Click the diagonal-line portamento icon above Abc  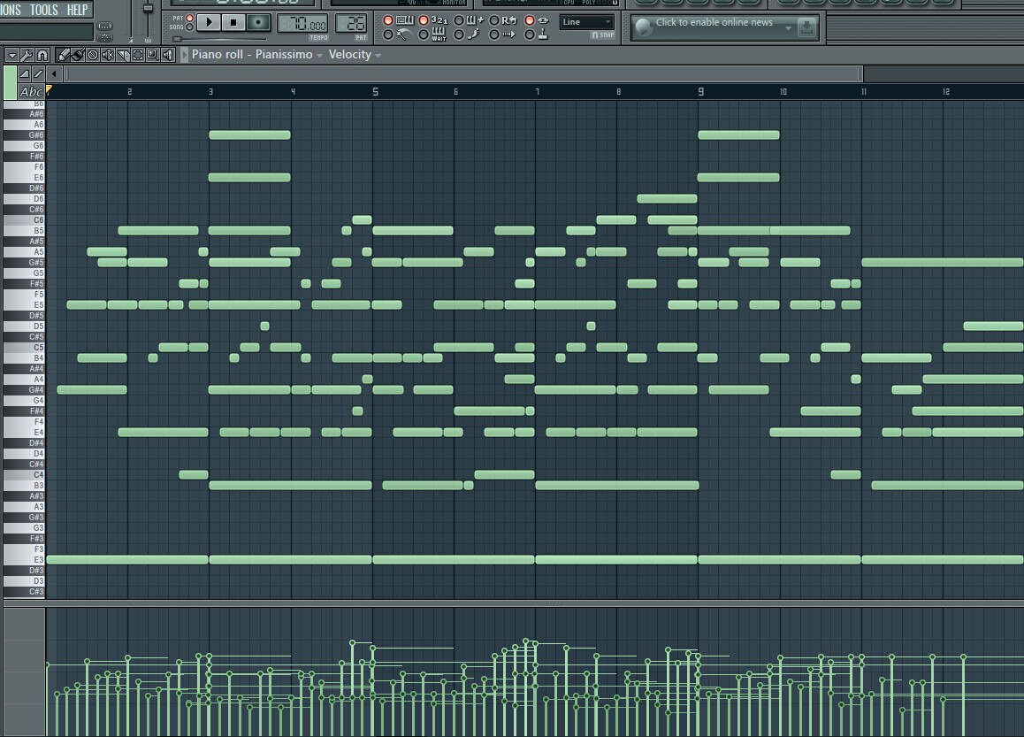tap(39, 73)
